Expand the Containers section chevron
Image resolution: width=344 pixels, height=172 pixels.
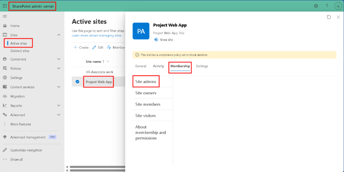coord(59,59)
